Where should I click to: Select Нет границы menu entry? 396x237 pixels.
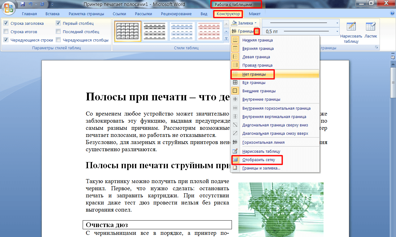(x=275, y=74)
